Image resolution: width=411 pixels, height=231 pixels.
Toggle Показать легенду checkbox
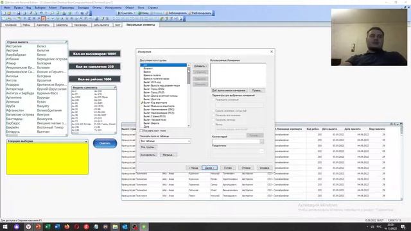[x=214, y=120]
